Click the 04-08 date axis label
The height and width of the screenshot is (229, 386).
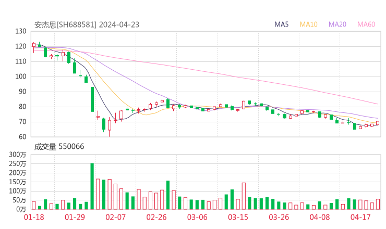320,217
